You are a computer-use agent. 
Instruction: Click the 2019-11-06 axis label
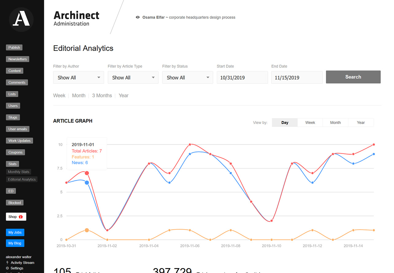coord(190,246)
